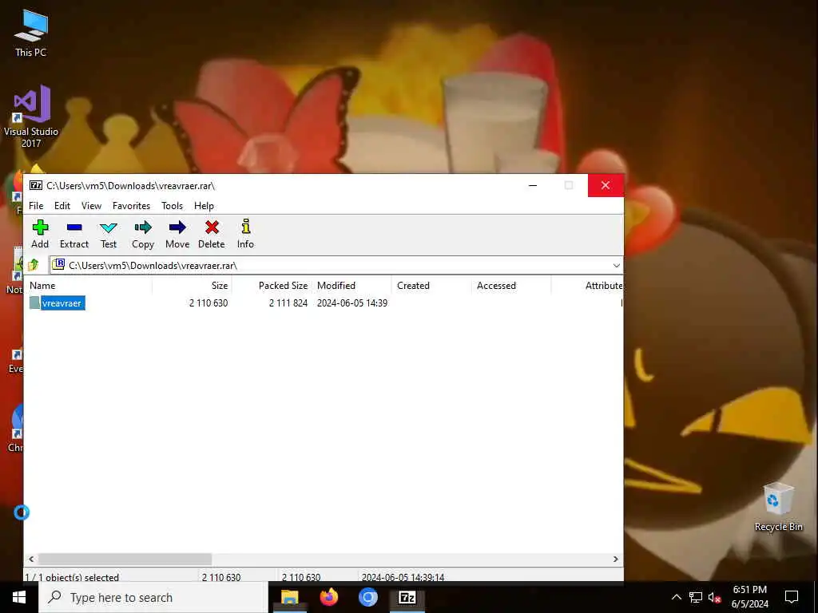Click the 7z icon in title bar
Image resolution: width=818 pixels, height=613 pixels.
click(x=35, y=185)
